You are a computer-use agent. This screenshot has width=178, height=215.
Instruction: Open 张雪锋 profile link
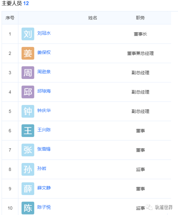coord(44,149)
